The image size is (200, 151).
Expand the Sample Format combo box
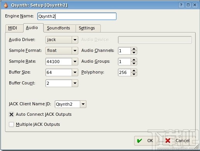click(75, 51)
